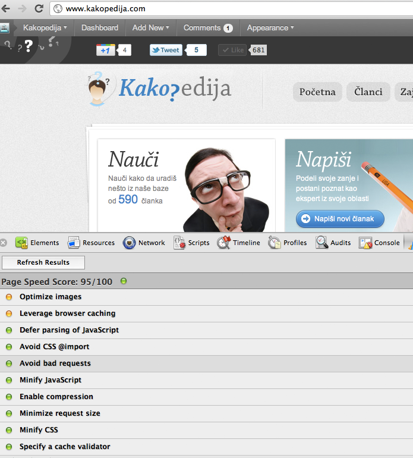This screenshot has height=458, width=413.
Task: Click the browser Back arrow
Action: tap(5, 9)
